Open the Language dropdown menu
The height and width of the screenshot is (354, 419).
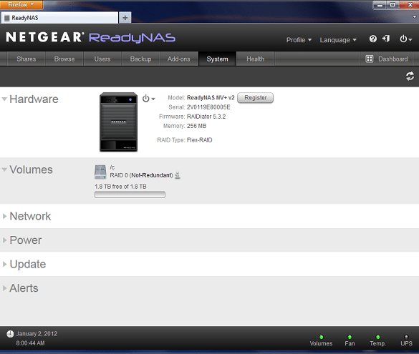tap(338, 40)
